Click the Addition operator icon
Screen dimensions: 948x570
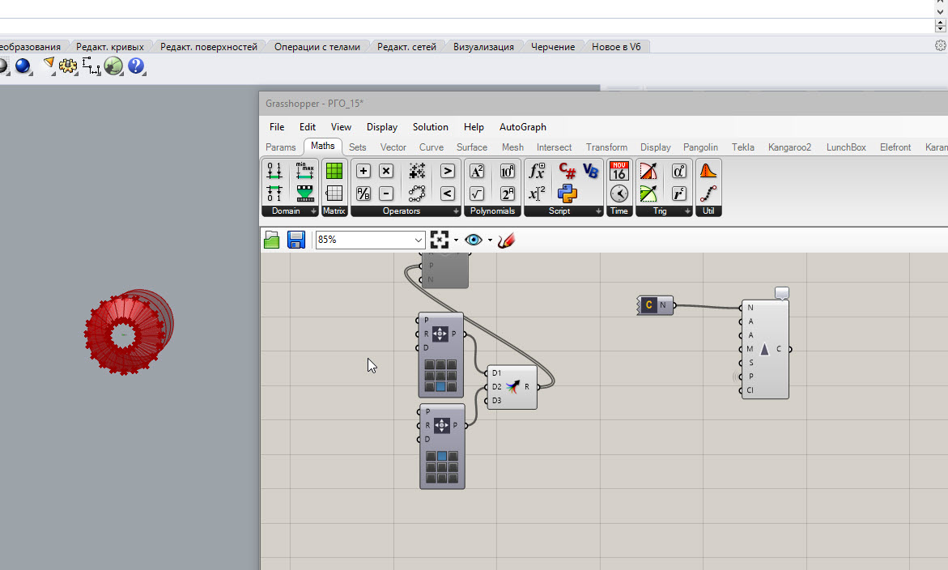(363, 171)
